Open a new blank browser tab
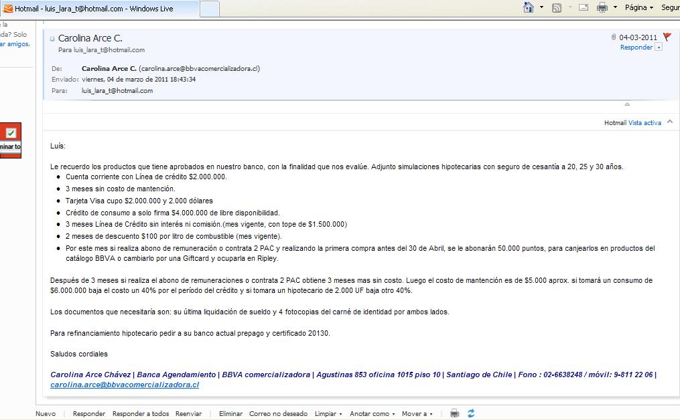 tap(210, 9)
